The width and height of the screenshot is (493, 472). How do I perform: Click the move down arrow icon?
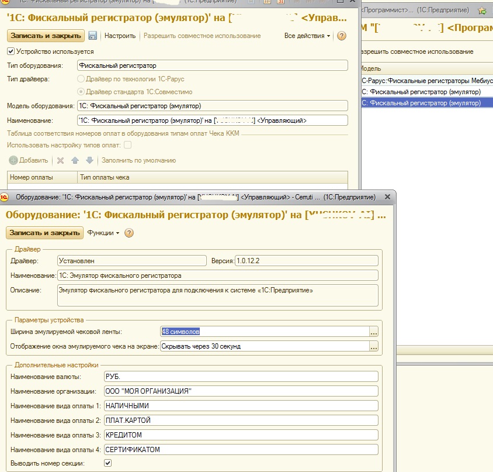pos(89,160)
